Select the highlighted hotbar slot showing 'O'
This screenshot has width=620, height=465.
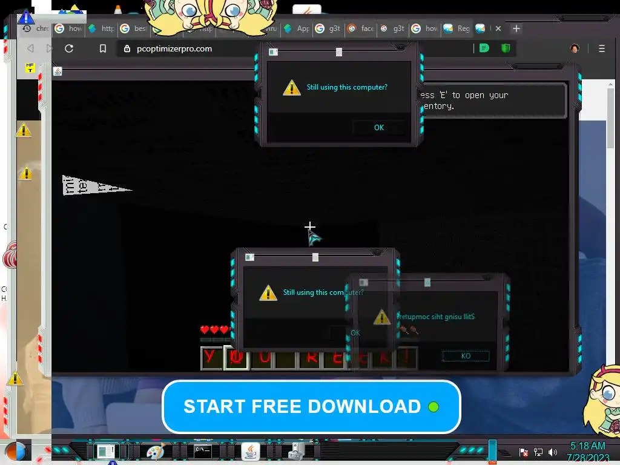[x=237, y=358]
